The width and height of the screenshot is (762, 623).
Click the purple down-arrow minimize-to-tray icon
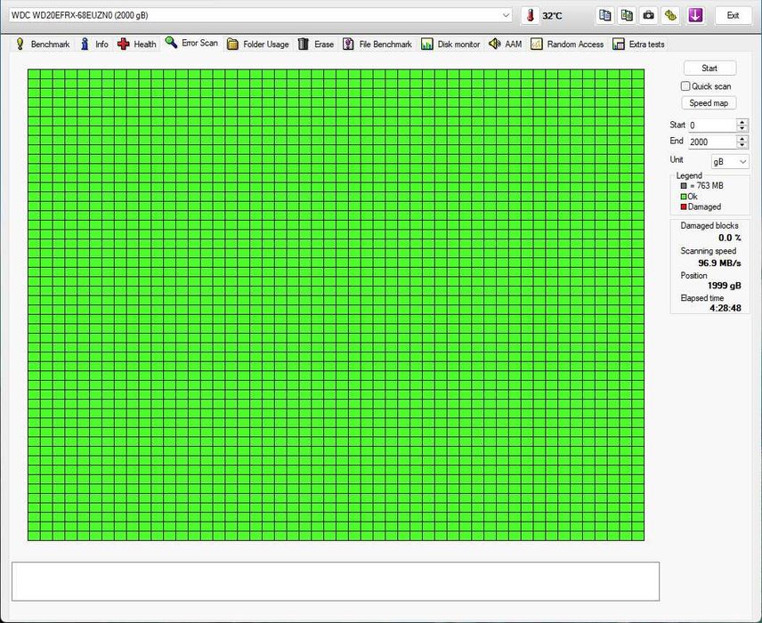695,15
